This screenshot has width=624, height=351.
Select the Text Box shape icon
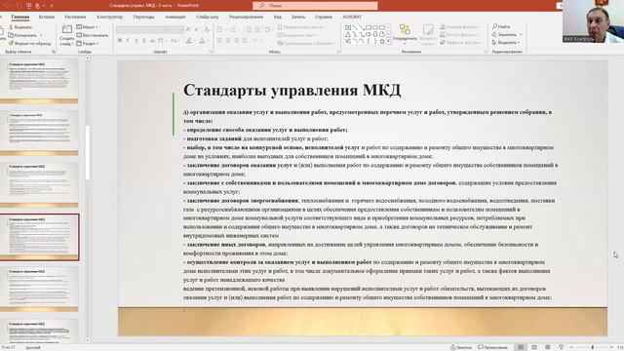pyautogui.click(x=348, y=27)
